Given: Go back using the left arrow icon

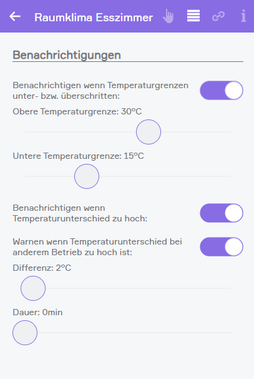Looking at the screenshot, I should (15, 16).
